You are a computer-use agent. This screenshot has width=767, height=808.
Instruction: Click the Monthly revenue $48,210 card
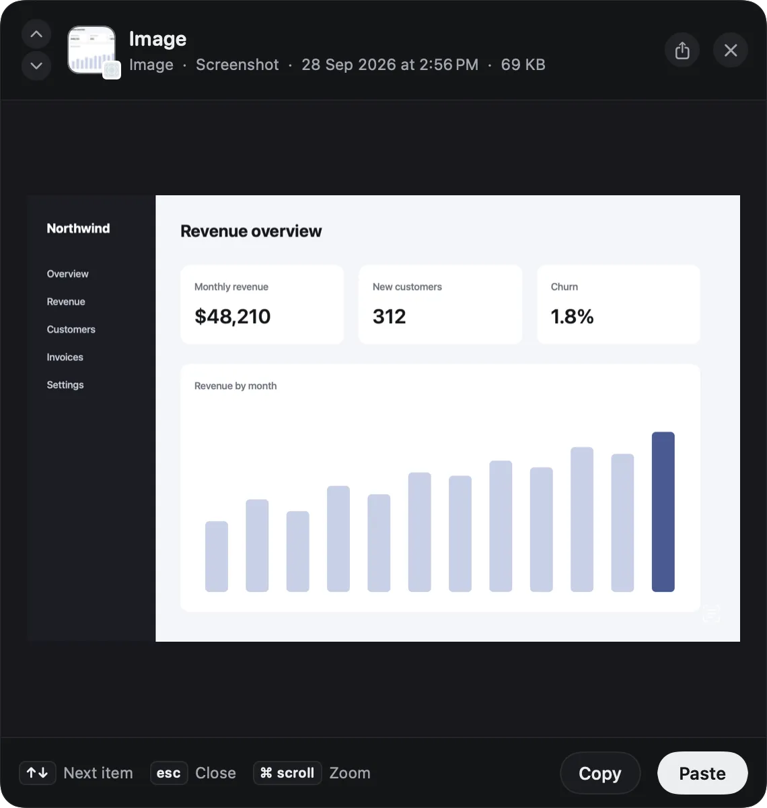click(x=262, y=304)
